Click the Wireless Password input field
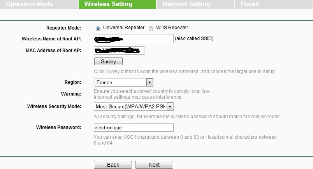313x169 pixels. coord(134,127)
